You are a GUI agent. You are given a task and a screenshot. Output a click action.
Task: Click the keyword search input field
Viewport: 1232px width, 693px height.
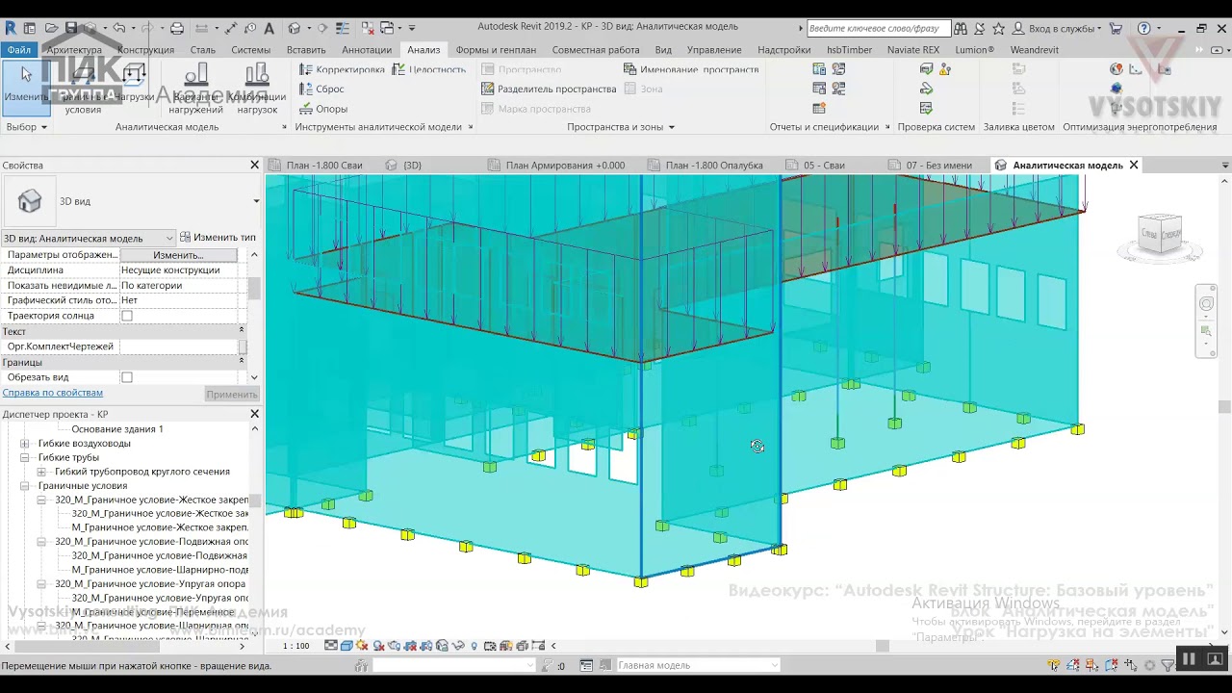click(x=879, y=28)
